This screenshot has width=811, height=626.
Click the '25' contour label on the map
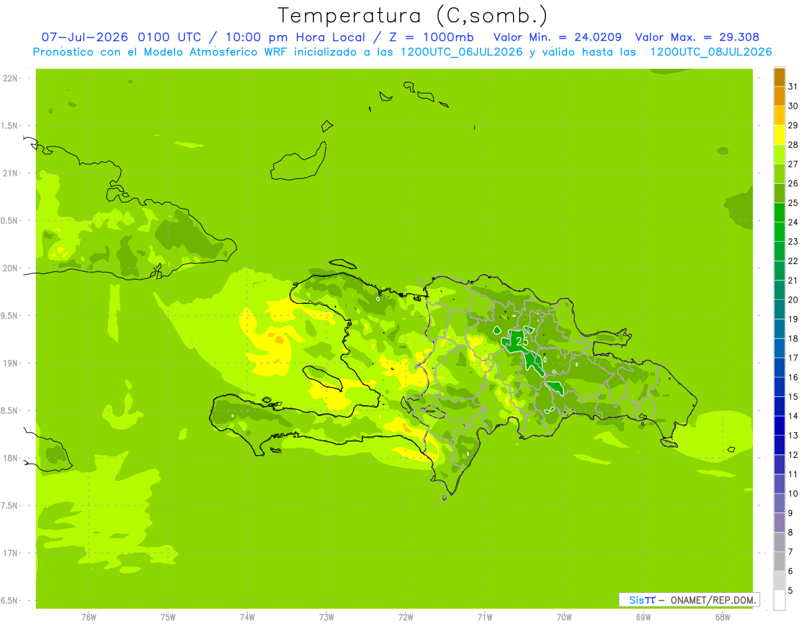(x=522, y=342)
